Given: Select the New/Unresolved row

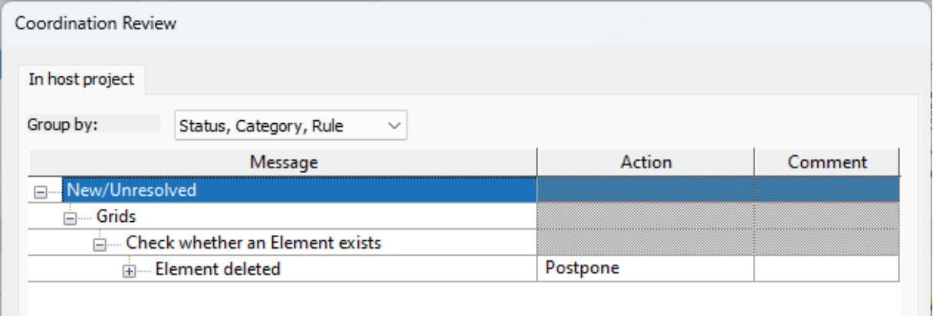Looking at the screenshot, I should (x=131, y=190).
